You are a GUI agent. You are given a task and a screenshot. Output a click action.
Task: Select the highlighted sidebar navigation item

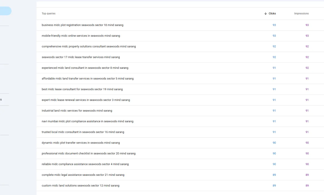click(x=5, y=11)
